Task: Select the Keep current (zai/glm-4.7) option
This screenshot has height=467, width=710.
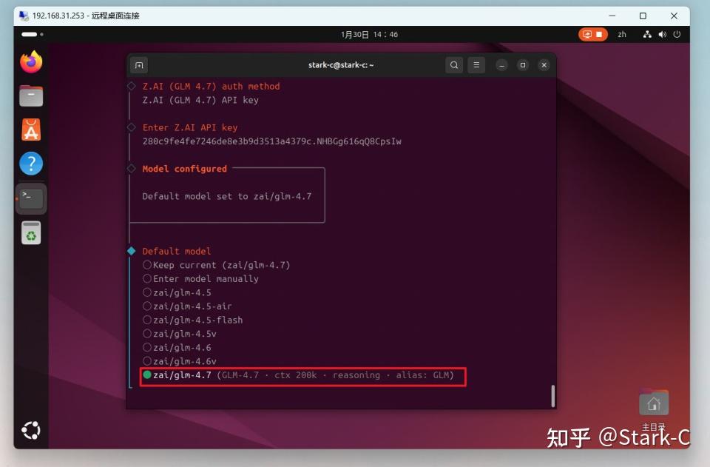Action: (x=217, y=265)
